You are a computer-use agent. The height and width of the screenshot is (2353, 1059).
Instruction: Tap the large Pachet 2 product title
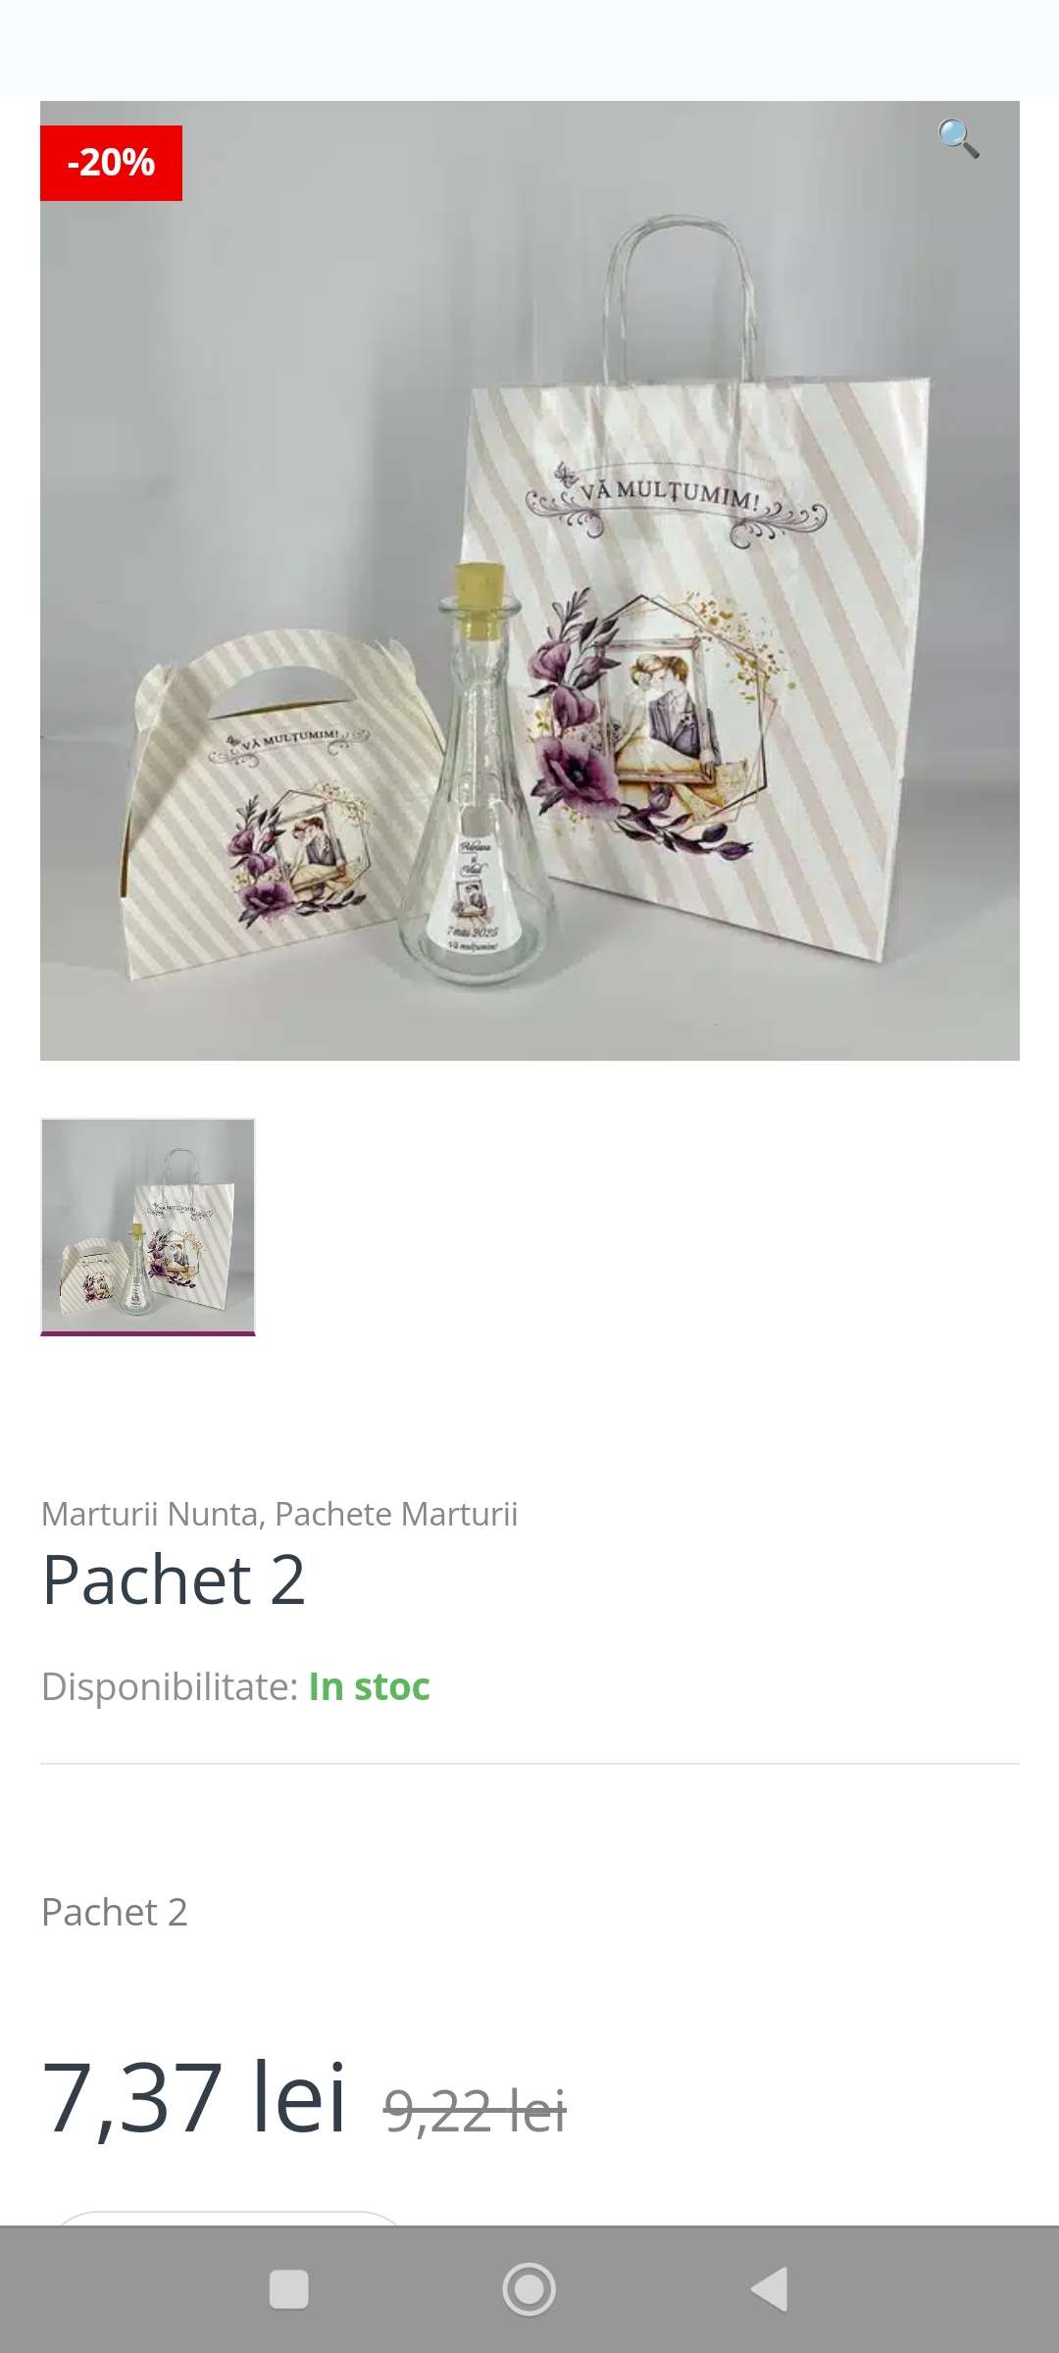174,1580
